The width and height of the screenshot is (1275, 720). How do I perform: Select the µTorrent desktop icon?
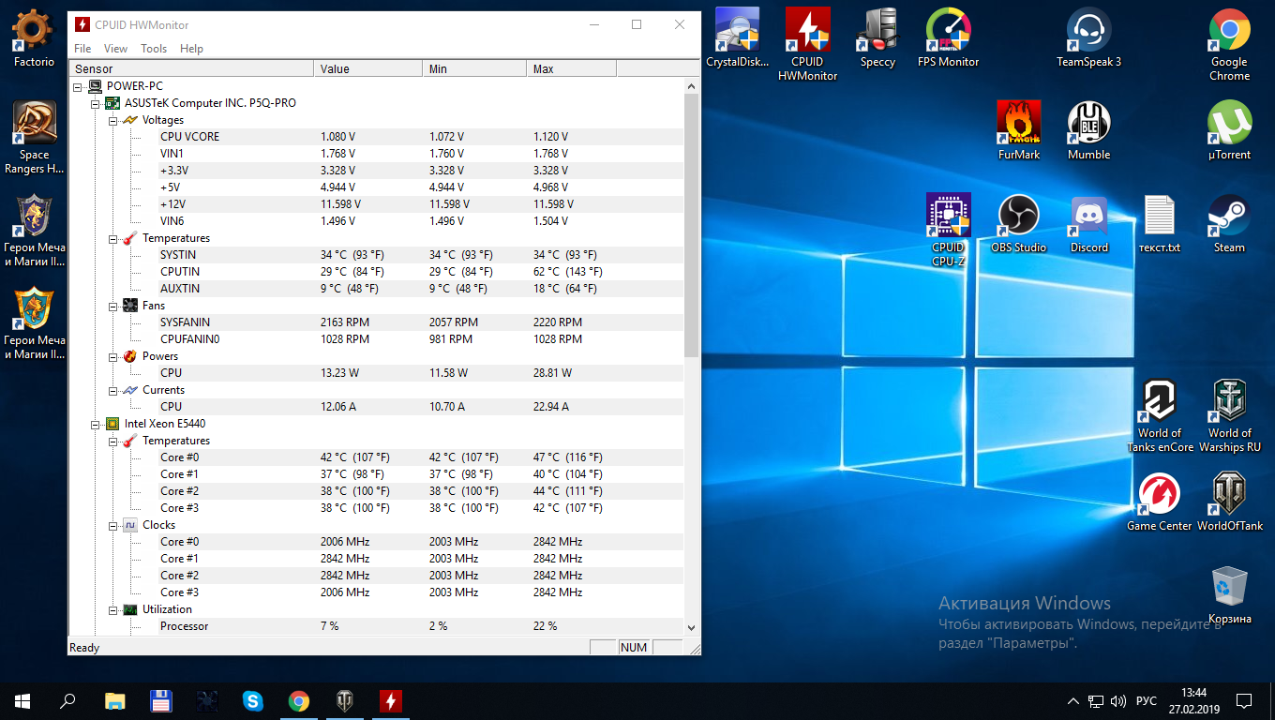coord(1229,131)
